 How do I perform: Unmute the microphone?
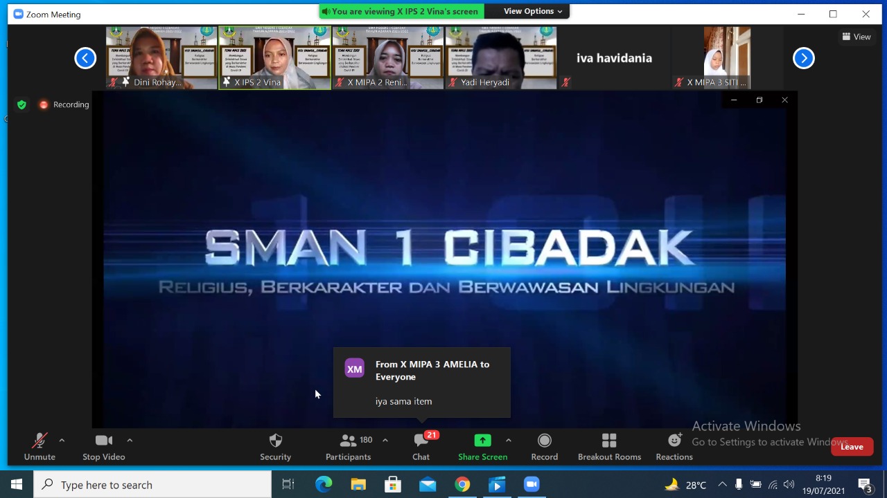(x=39, y=447)
